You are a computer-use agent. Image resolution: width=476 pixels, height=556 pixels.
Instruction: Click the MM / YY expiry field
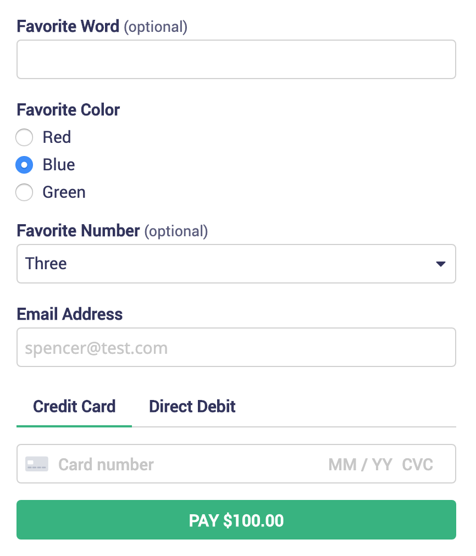pyautogui.click(x=360, y=465)
